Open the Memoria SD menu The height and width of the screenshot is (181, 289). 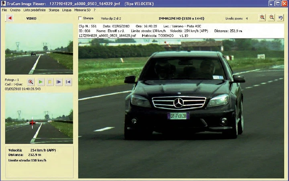82,10
